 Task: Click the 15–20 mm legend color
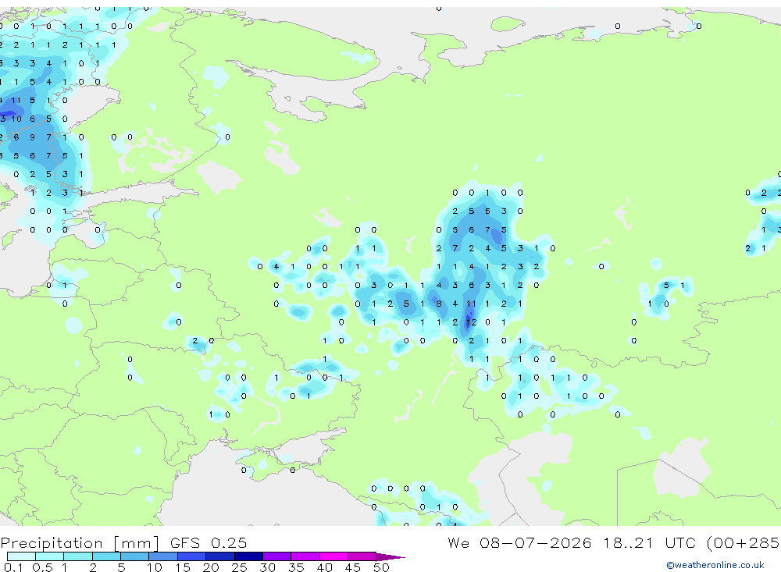(192, 556)
